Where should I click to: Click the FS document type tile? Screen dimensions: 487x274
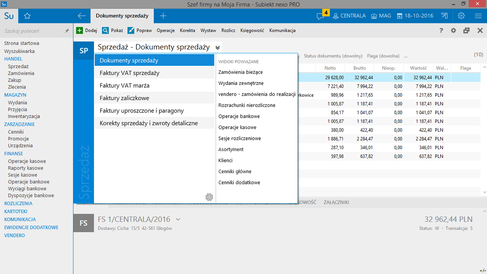point(84,223)
